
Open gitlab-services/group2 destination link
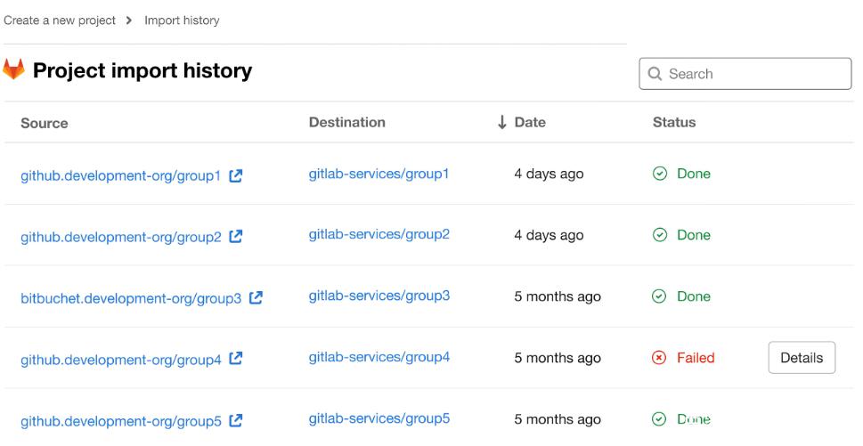click(379, 234)
